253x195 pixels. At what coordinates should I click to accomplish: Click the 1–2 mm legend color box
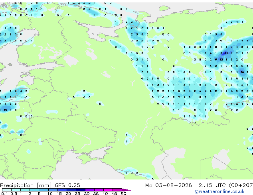point(25,190)
